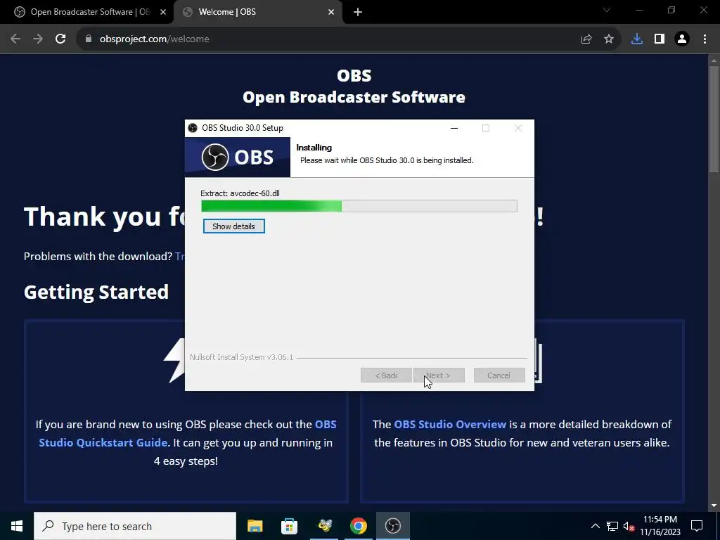The image size is (720, 540).
Task: Open the notification center icon
Action: pyautogui.click(x=697, y=526)
